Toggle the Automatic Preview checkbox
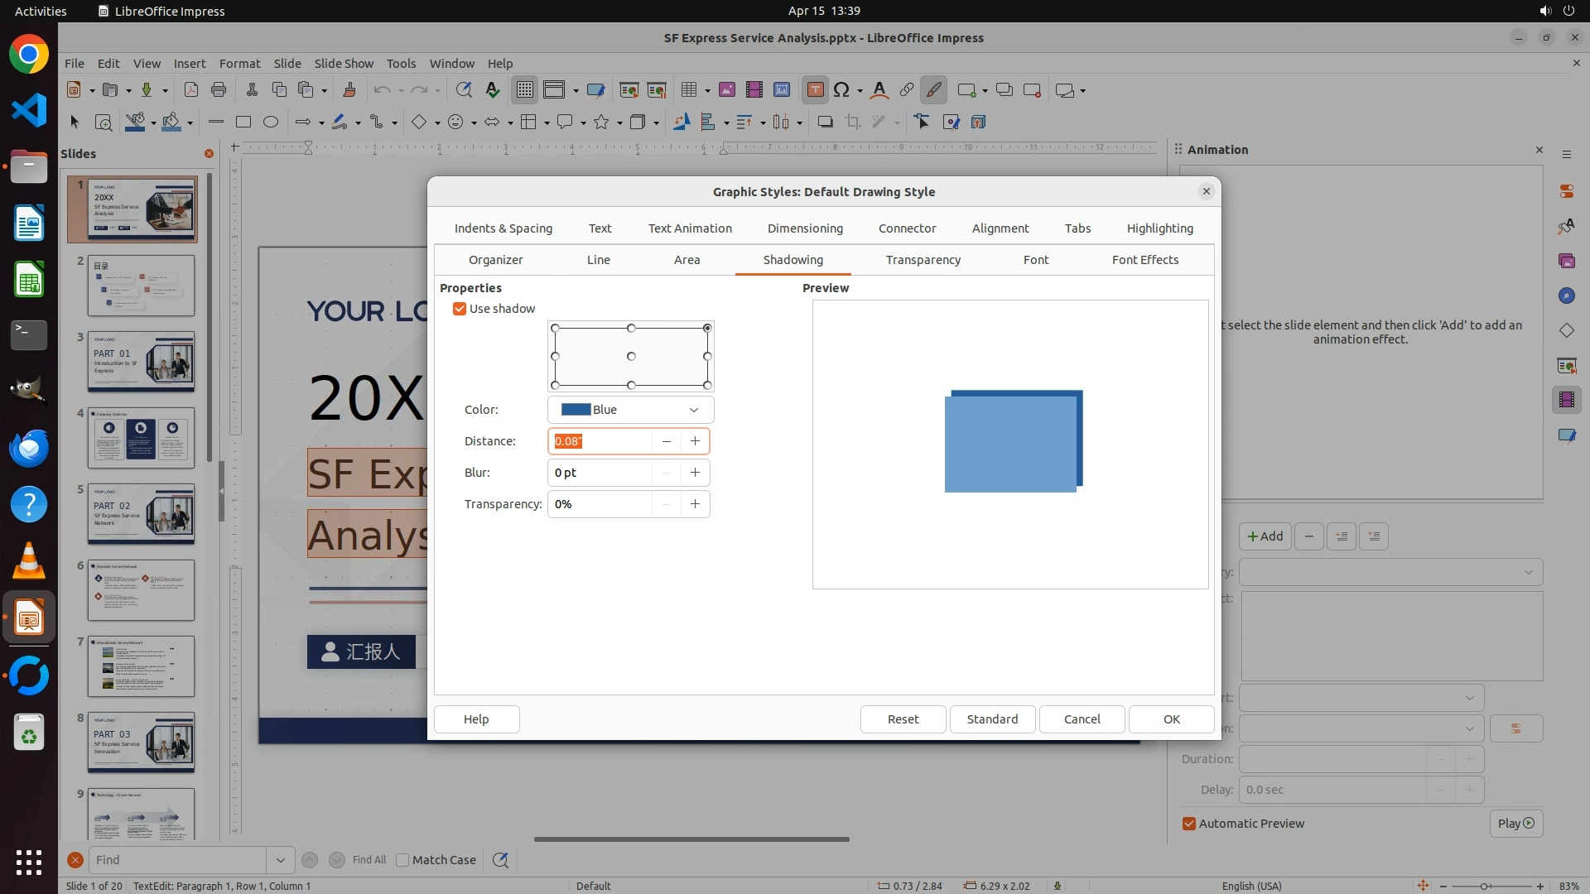The height and width of the screenshot is (894, 1590). (1189, 824)
